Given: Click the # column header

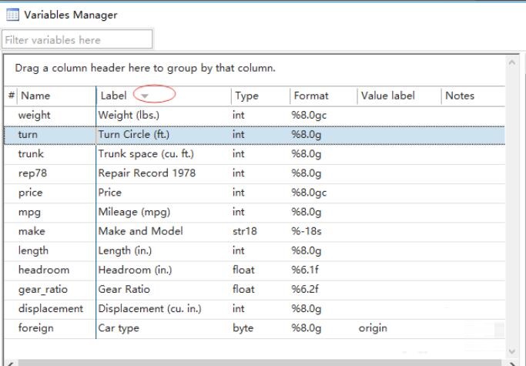Looking at the screenshot, I should [11, 96].
